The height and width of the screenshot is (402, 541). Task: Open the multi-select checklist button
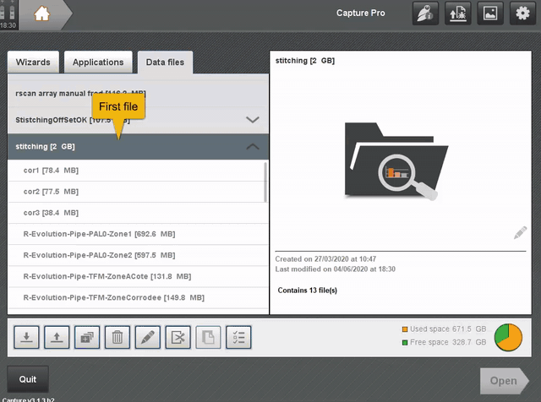click(x=238, y=337)
